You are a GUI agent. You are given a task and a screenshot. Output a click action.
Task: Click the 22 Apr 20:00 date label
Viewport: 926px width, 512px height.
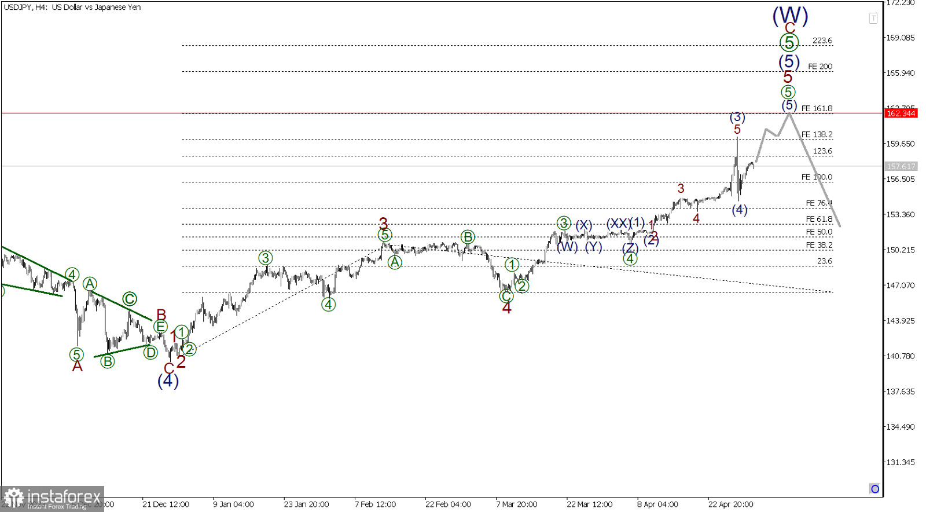click(x=731, y=504)
